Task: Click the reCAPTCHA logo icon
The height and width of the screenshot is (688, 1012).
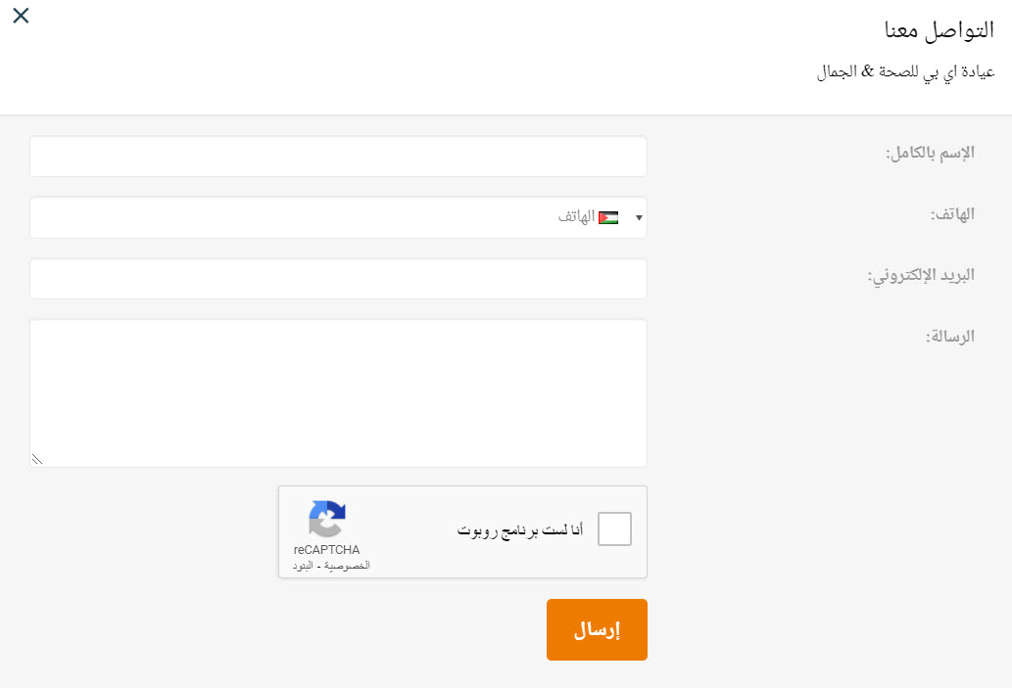Action: click(327, 519)
